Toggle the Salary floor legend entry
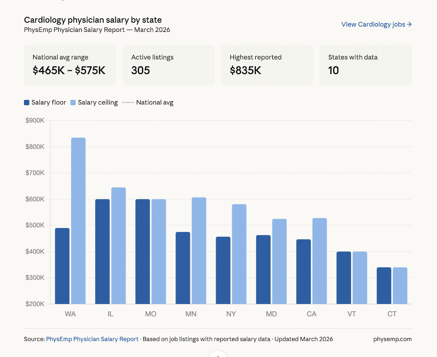 click(45, 102)
